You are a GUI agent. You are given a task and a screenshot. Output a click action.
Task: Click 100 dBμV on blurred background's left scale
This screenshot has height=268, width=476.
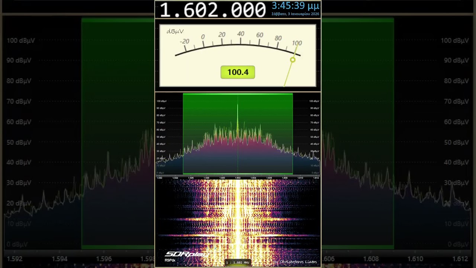[21, 41]
